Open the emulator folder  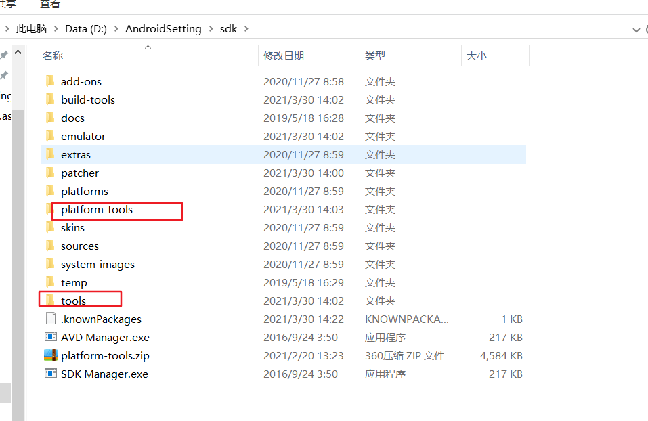82,135
